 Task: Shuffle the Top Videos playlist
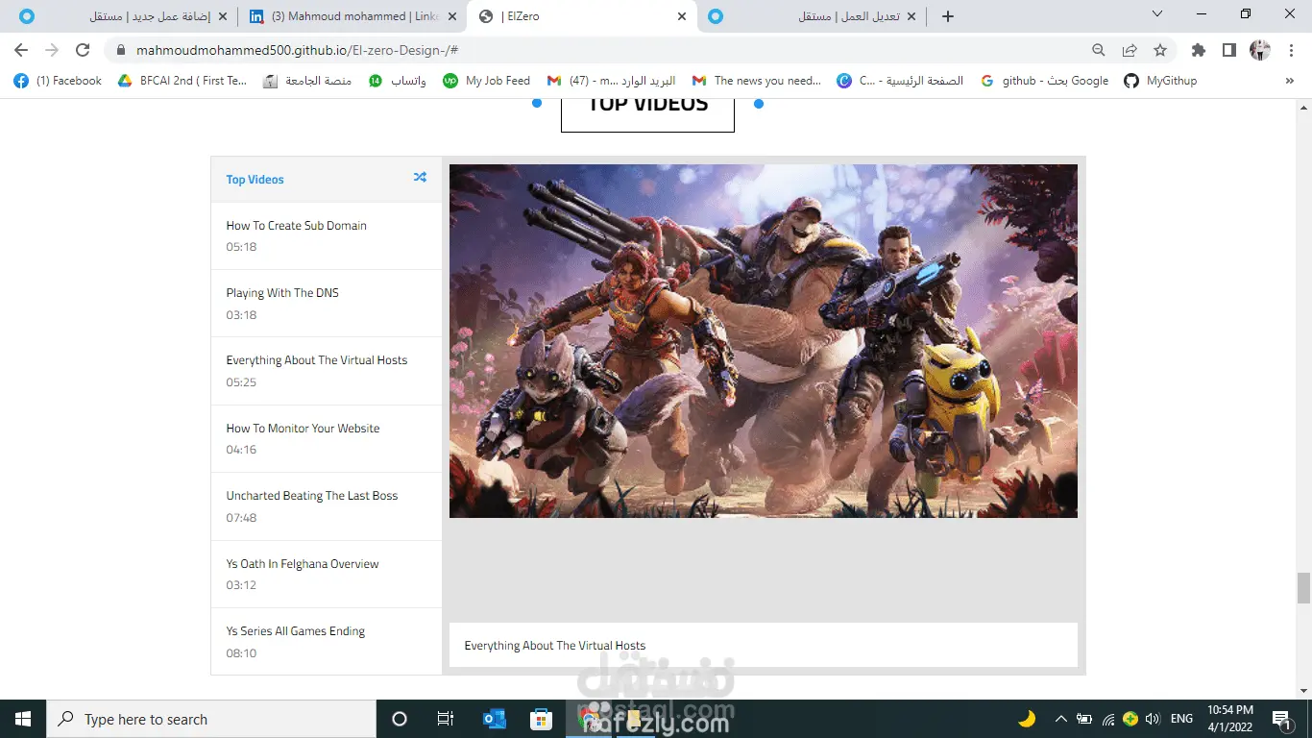pos(420,178)
